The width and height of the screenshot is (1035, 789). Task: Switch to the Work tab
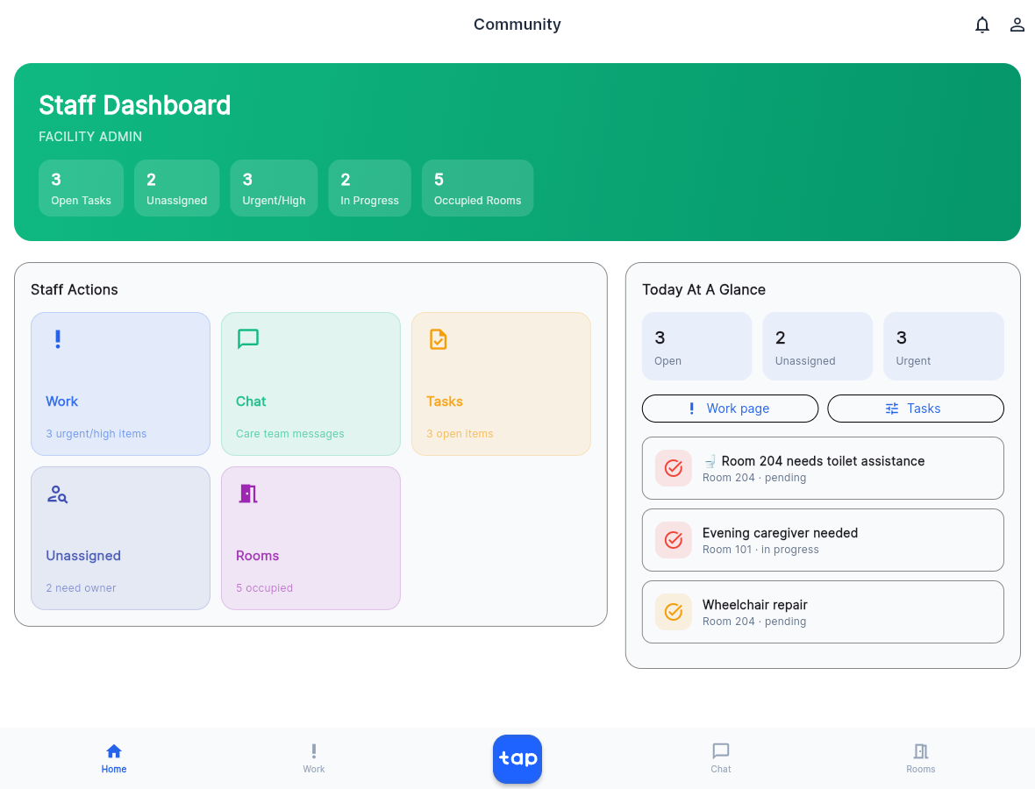coord(313,757)
